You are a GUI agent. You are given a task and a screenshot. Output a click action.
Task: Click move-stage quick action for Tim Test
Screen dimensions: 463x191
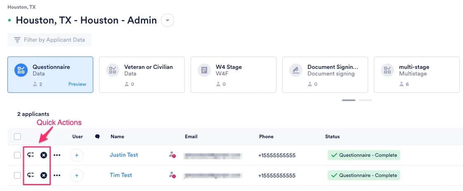31,175
